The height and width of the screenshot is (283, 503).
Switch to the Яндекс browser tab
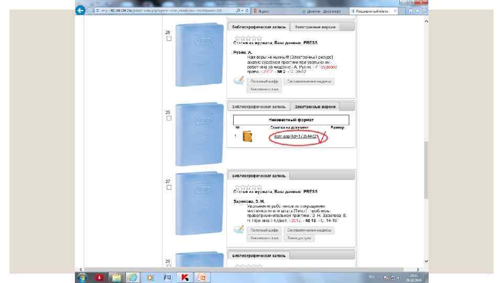coord(276,11)
